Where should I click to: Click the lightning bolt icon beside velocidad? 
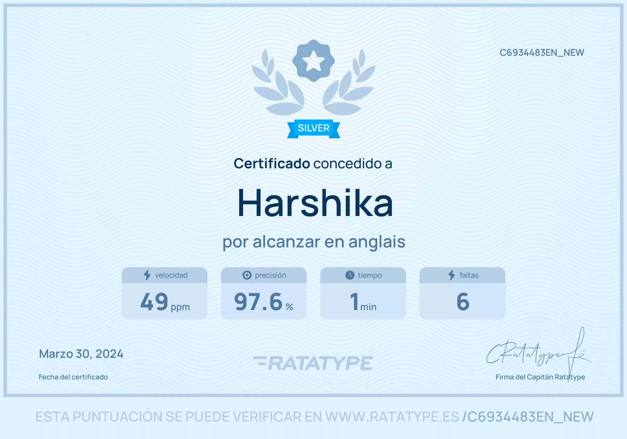pos(147,275)
